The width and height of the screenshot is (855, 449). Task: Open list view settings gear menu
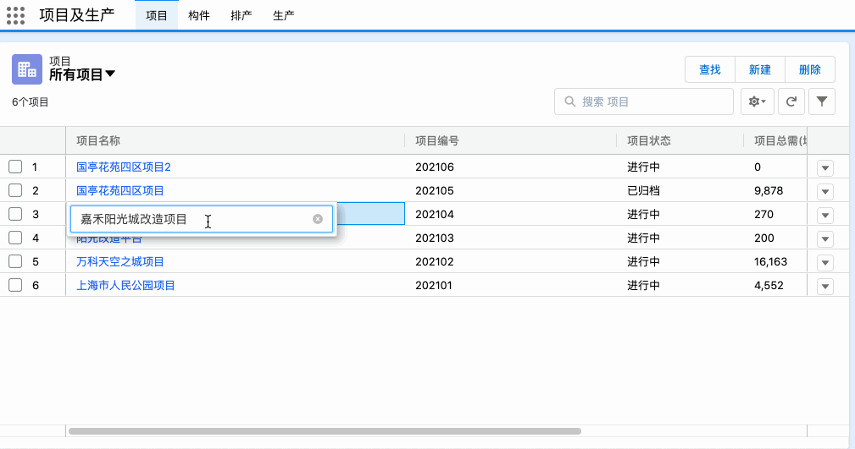click(757, 101)
